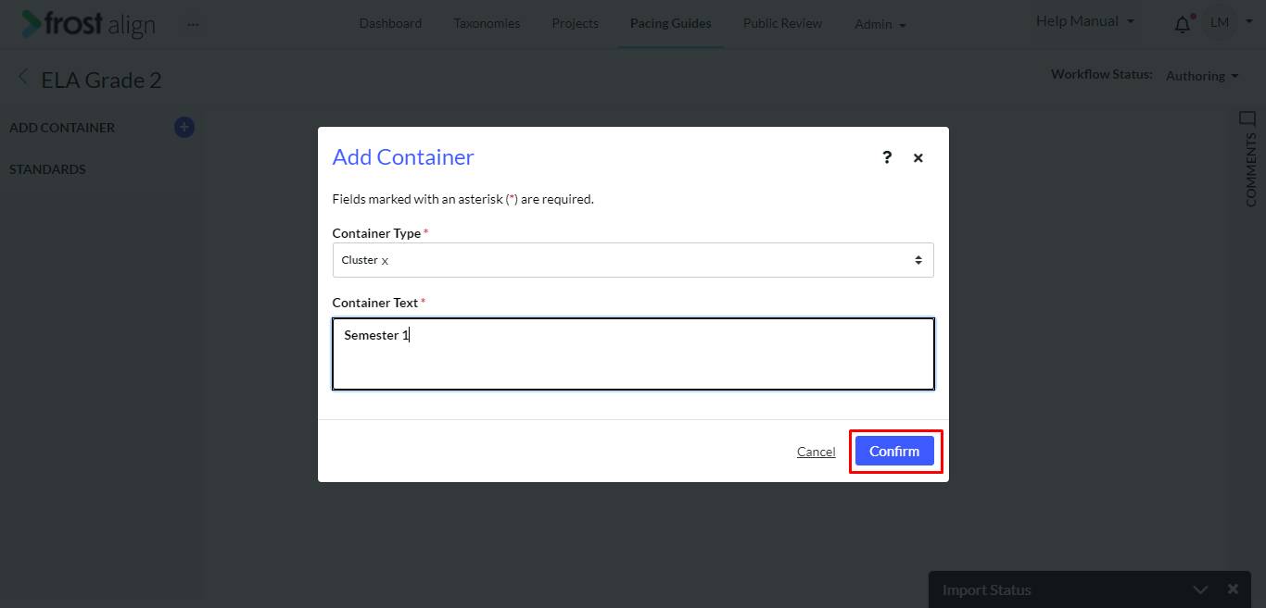
Task: Open the Comments panel icon
Action: point(1247,118)
